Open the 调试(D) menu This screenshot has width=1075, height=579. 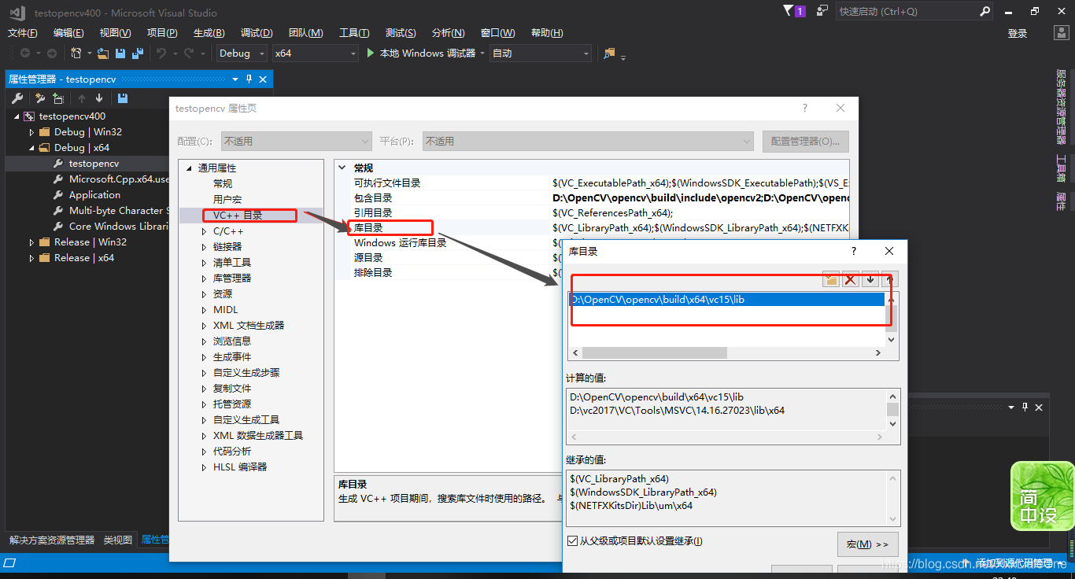pyautogui.click(x=257, y=33)
